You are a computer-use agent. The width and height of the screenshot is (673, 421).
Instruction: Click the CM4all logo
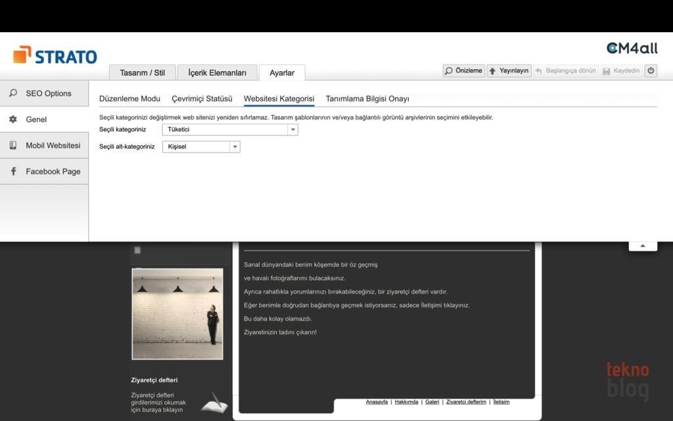click(x=632, y=48)
